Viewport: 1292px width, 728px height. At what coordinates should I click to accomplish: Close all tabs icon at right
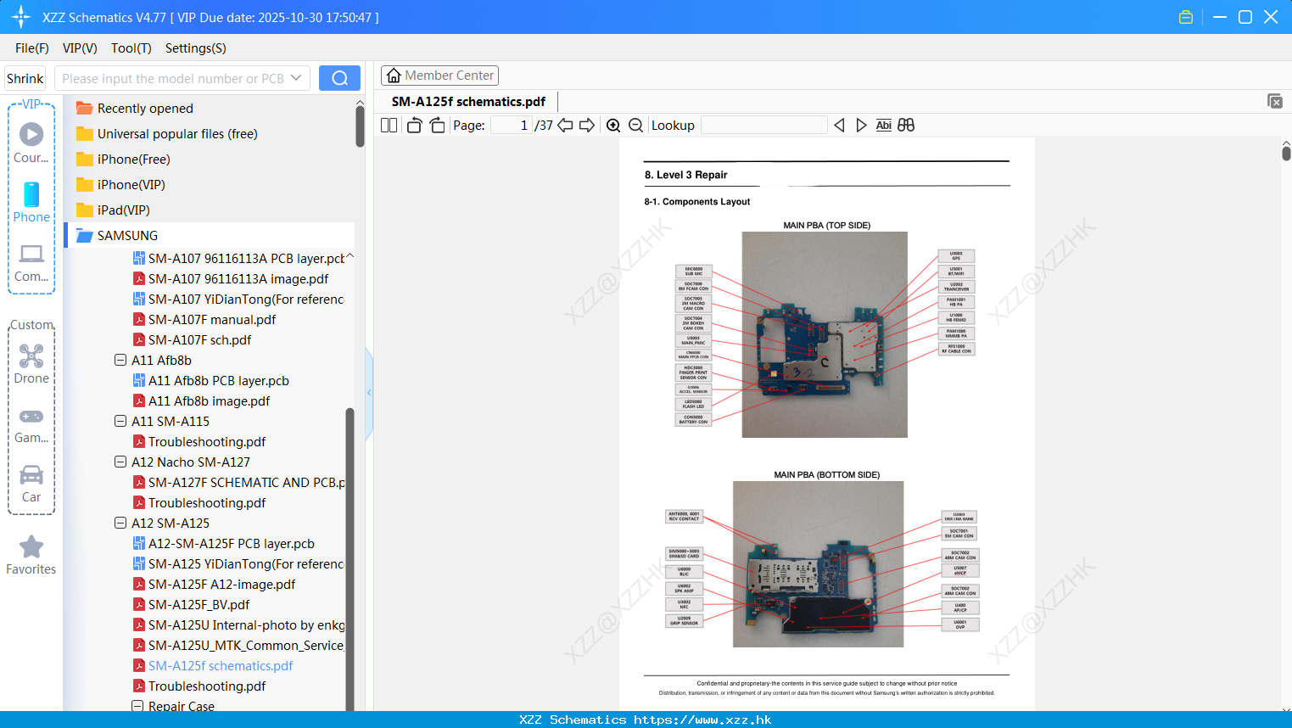click(x=1274, y=101)
